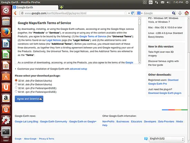Bookmark this page with the star icon

(x=126, y=13)
